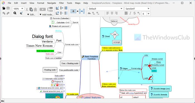The image size is (195, 103).
Task: Click the question icon on Sizeable image node
Action: 152,89
